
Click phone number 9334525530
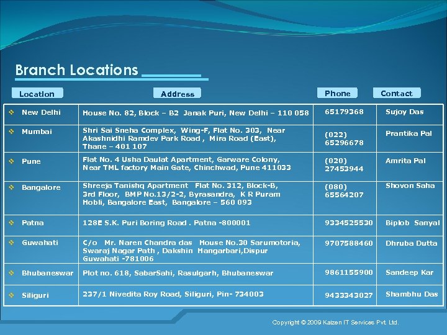click(x=349, y=223)
